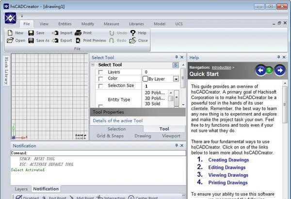Click the End Point snap icon
291x199 pixels.
click(44, 198)
